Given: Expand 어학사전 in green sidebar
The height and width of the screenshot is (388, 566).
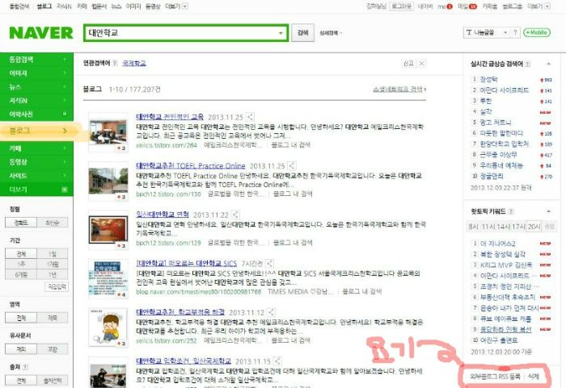Looking at the screenshot, I should pyautogui.click(x=36, y=115).
